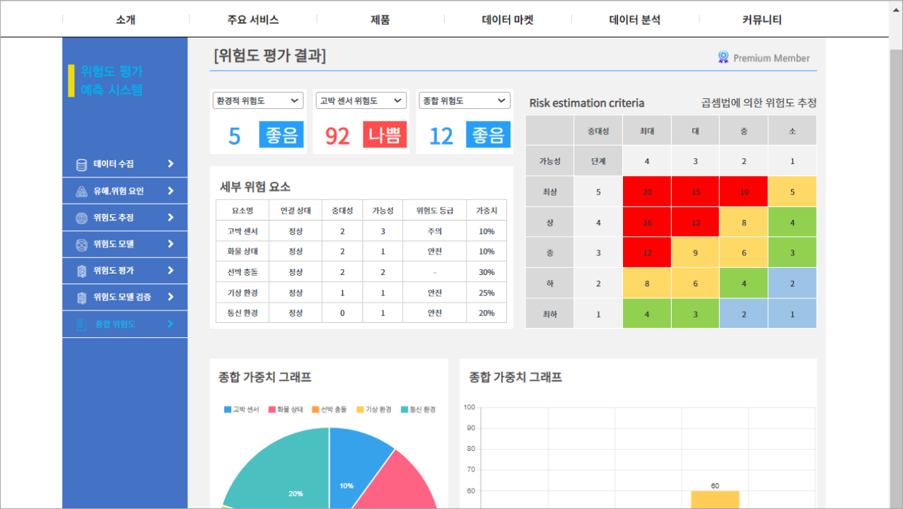Expand the 위험도 모델 chevron arrow

point(170,244)
